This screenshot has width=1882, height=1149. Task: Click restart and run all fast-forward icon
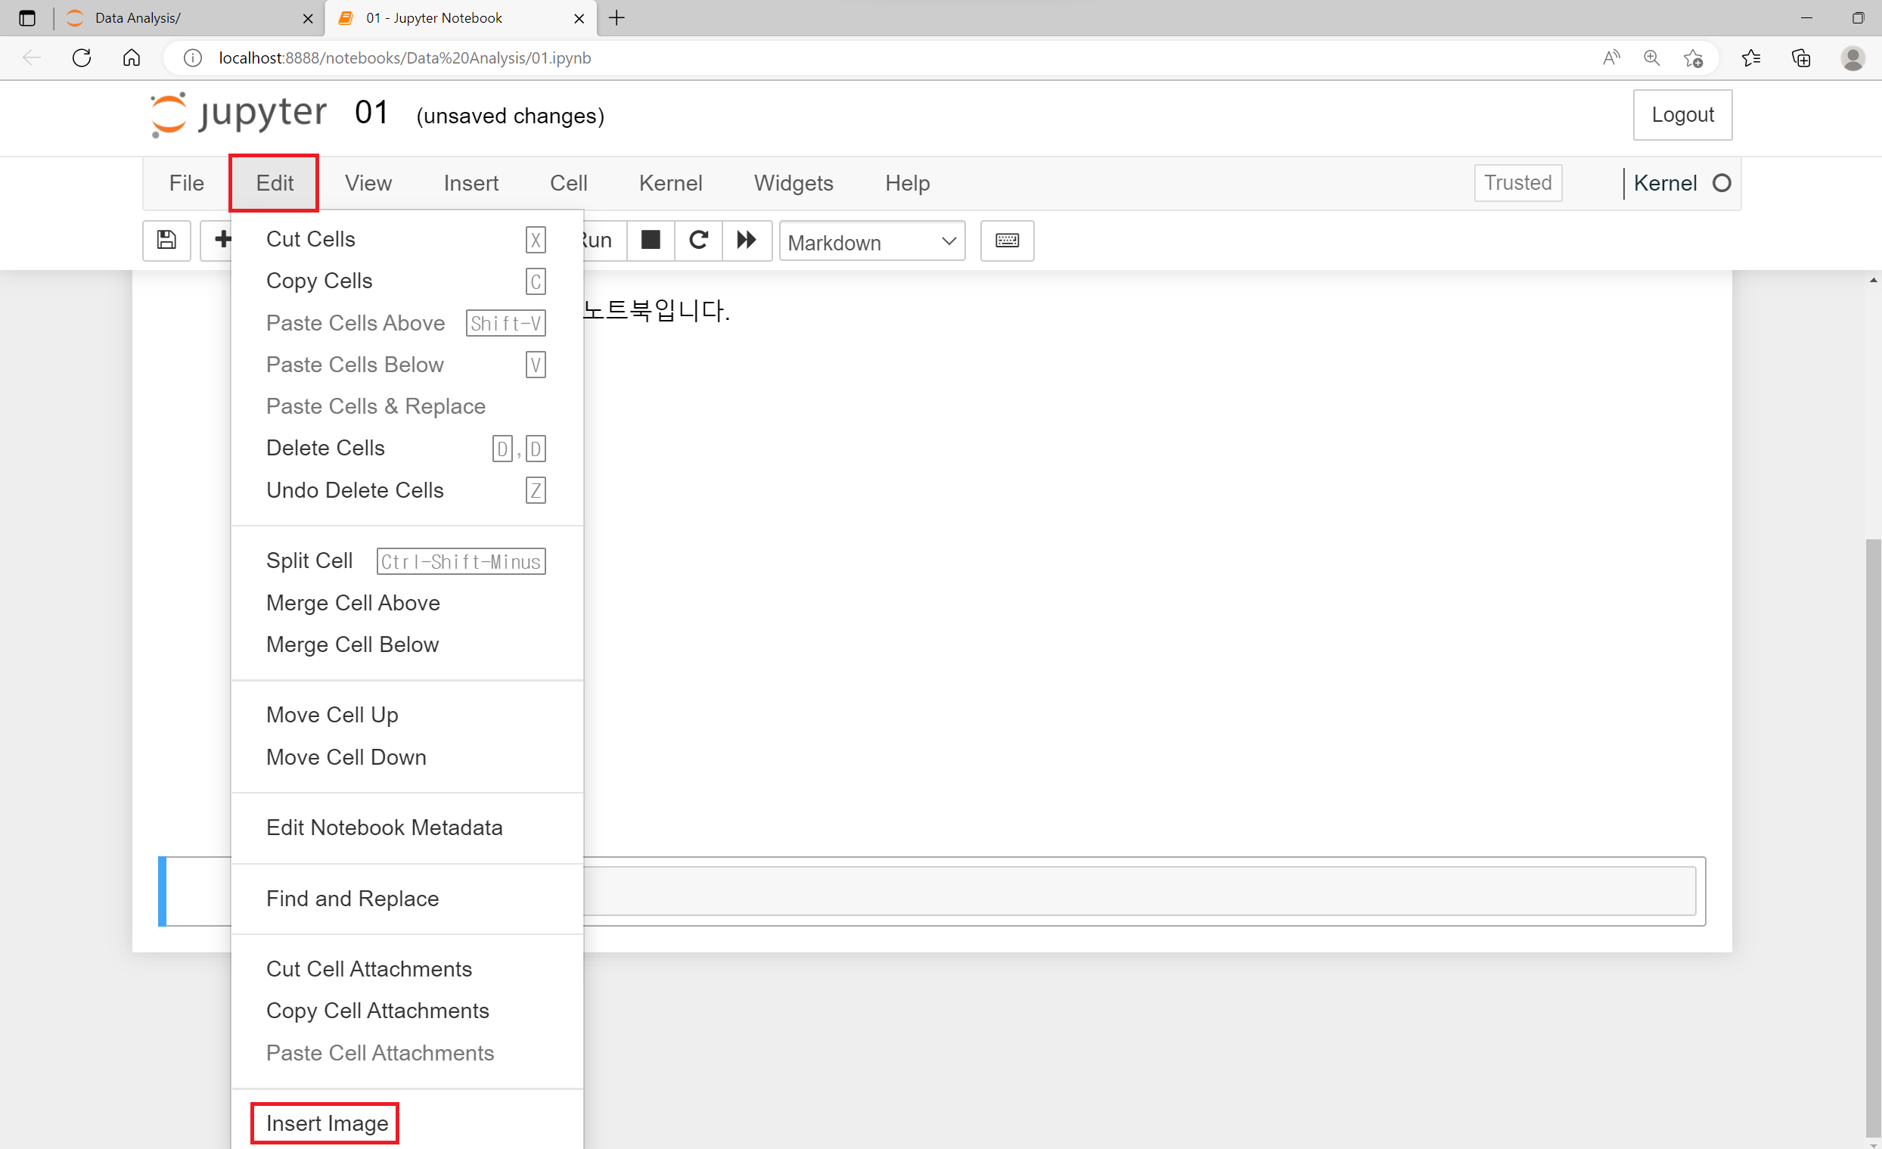(747, 240)
